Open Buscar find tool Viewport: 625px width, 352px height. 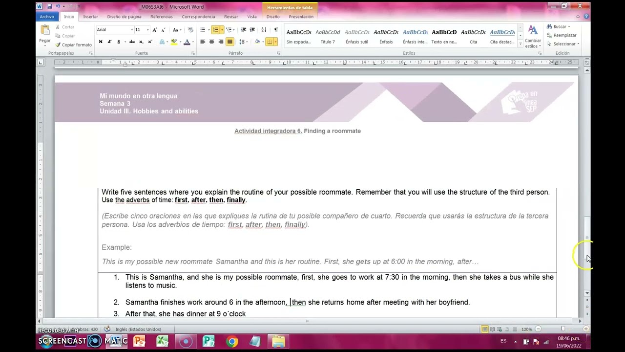(x=557, y=26)
